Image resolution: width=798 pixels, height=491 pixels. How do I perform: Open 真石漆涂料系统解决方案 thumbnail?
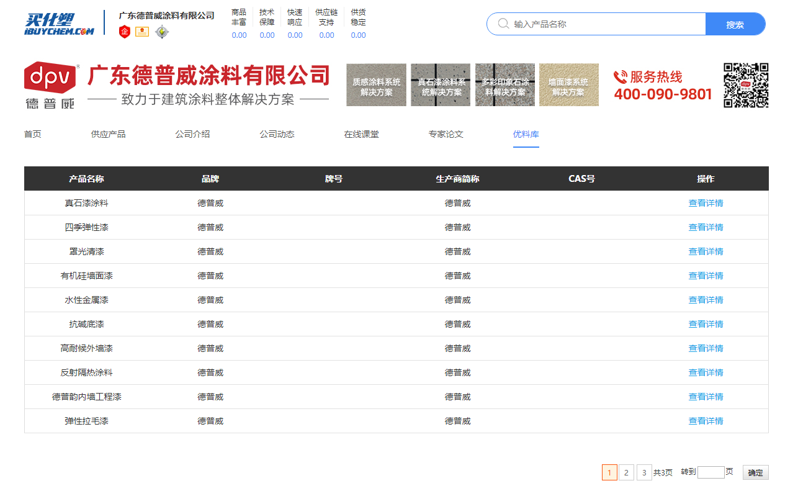tap(441, 85)
